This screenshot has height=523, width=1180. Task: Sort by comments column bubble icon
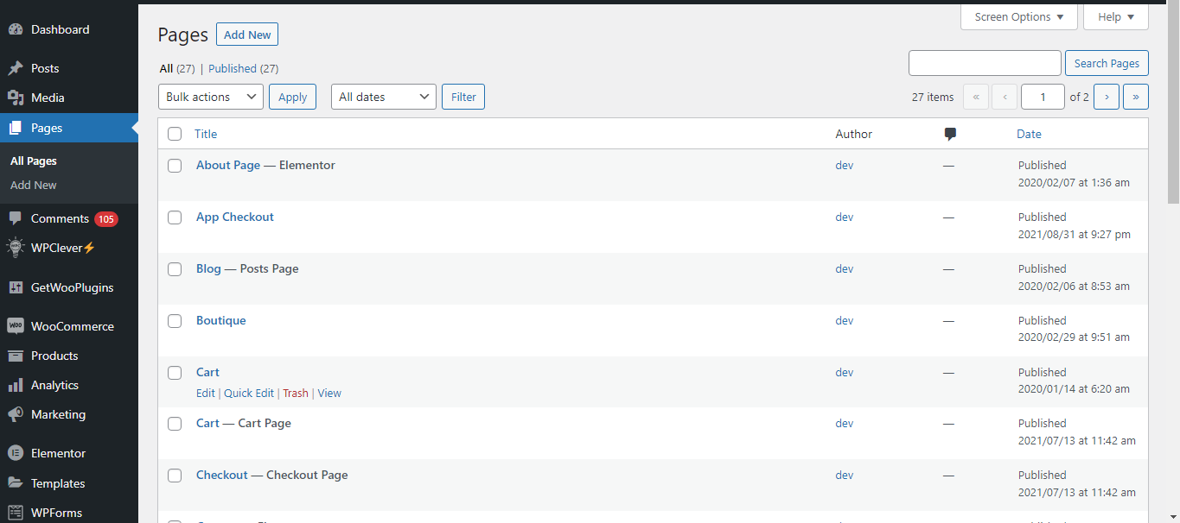point(950,134)
